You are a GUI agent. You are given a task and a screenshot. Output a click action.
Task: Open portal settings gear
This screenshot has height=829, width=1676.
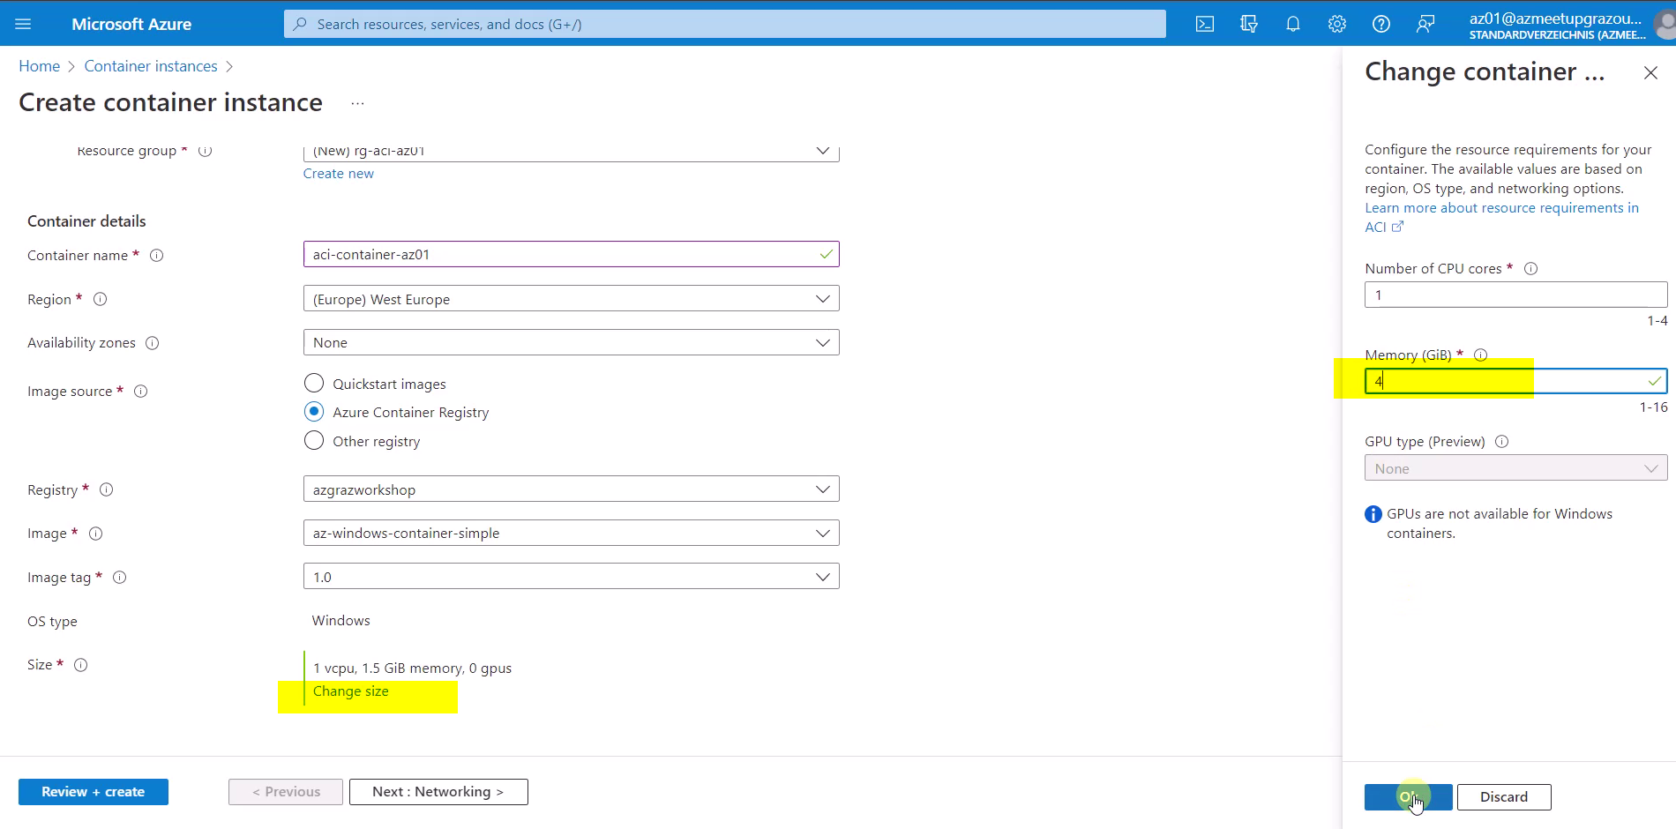pyautogui.click(x=1337, y=24)
